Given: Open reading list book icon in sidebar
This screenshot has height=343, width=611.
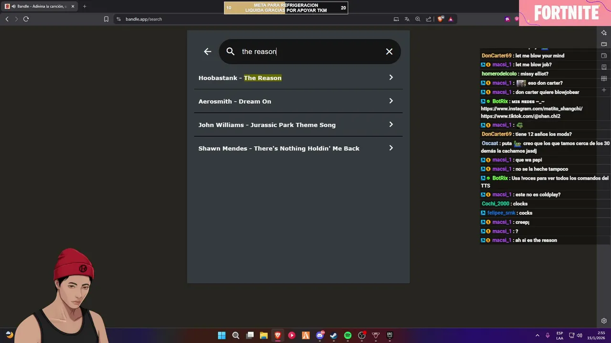Looking at the screenshot, I should pos(604,79).
